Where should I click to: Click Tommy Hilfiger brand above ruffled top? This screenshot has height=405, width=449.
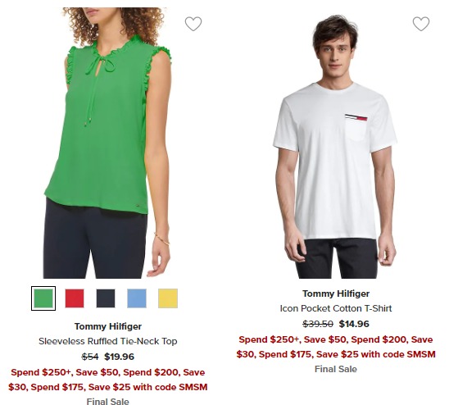click(x=108, y=326)
